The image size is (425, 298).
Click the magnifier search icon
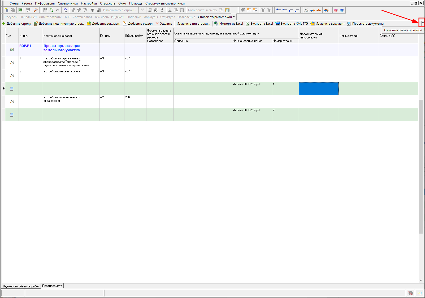point(36,10)
